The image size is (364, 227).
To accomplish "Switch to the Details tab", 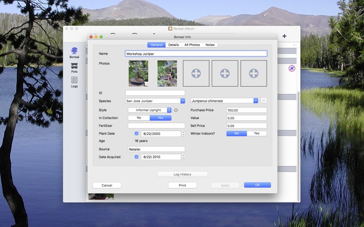I will tap(173, 44).
